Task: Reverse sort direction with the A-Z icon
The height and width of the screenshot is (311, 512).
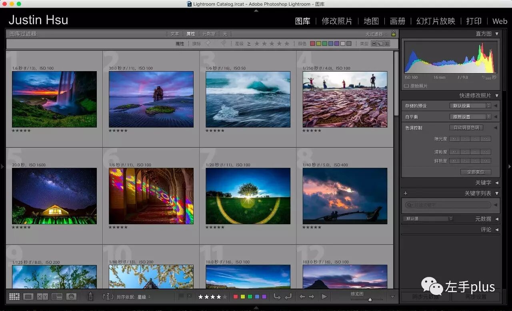Action: click(x=108, y=297)
